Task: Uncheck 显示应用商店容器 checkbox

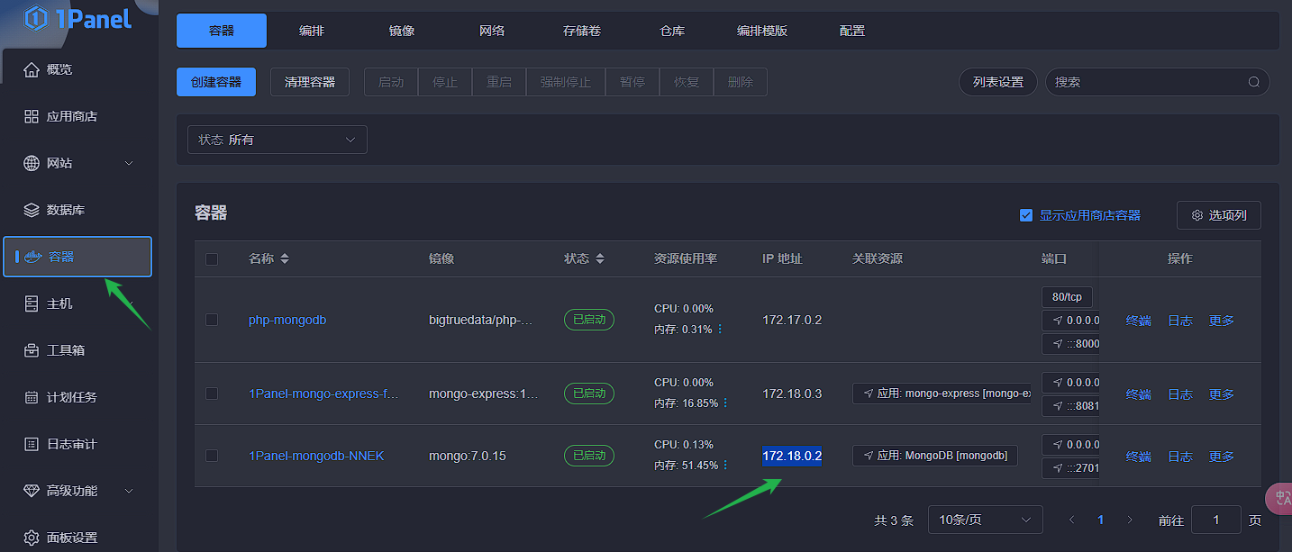Action: [x=1025, y=215]
